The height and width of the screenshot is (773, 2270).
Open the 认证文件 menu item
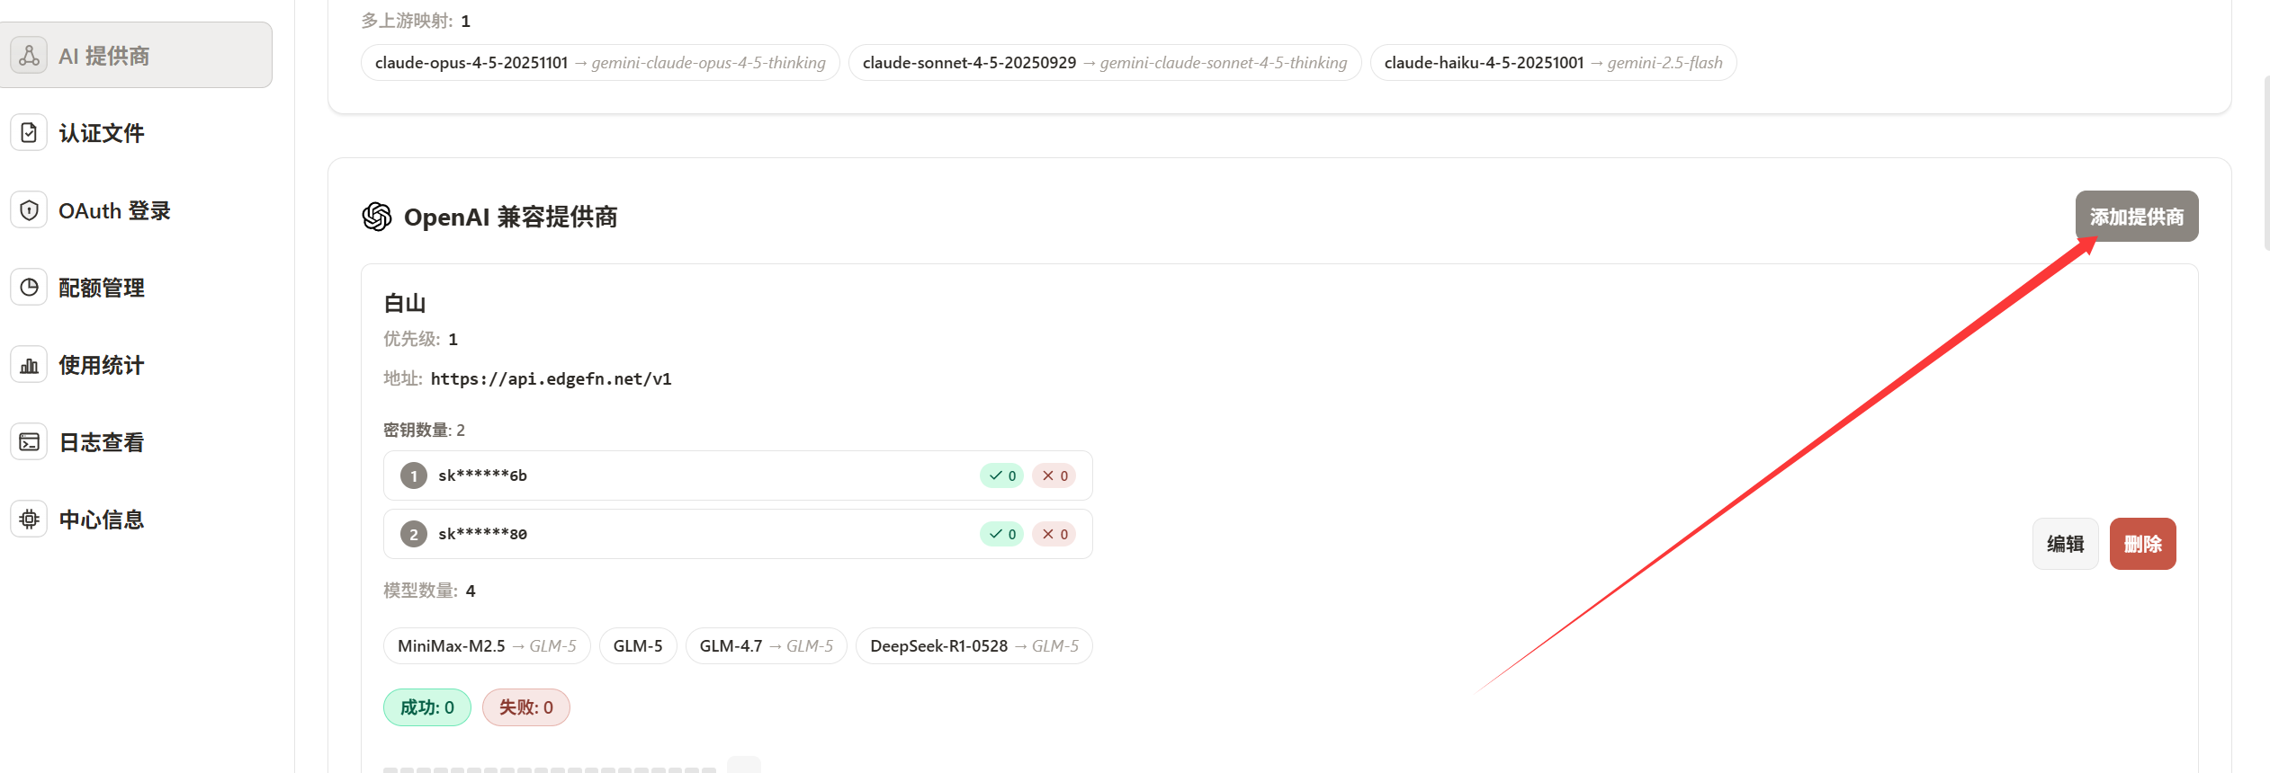(x=101, y=133)
